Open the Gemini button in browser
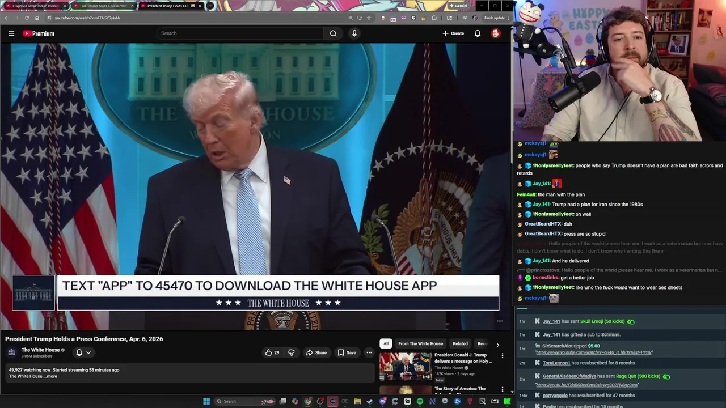 (x=458, y=6)
